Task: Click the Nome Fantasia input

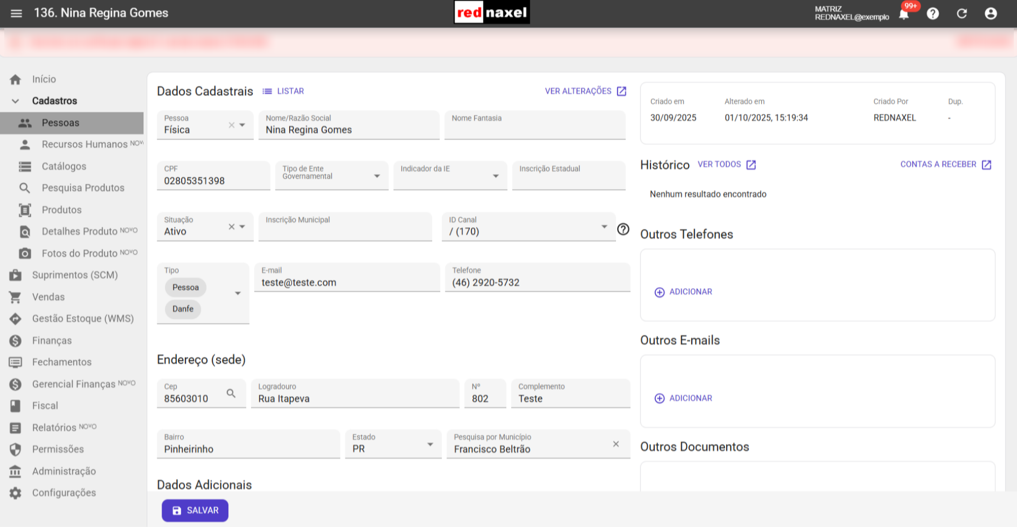Action: point(535,125)
